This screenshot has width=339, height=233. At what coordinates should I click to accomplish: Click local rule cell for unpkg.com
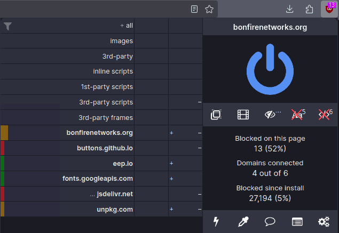[x=185, y=209]
